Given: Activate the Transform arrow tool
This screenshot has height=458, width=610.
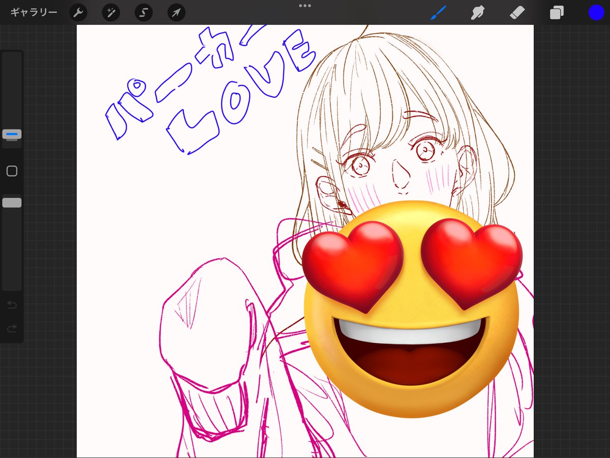Looking at the screenshot, I should pyautogui.click(x=176, y=13).
